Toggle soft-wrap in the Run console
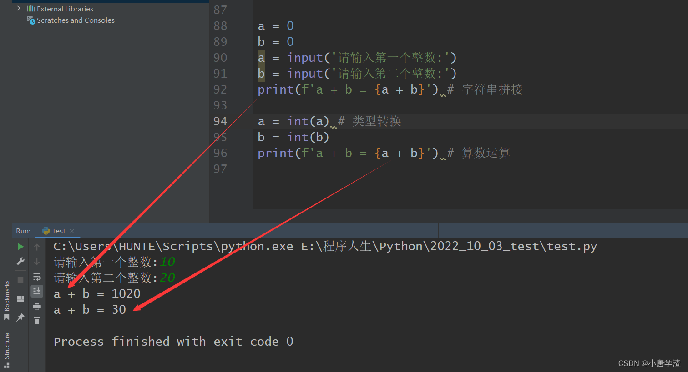Screen dimensions: 688x372 click(x=37, y=277)
